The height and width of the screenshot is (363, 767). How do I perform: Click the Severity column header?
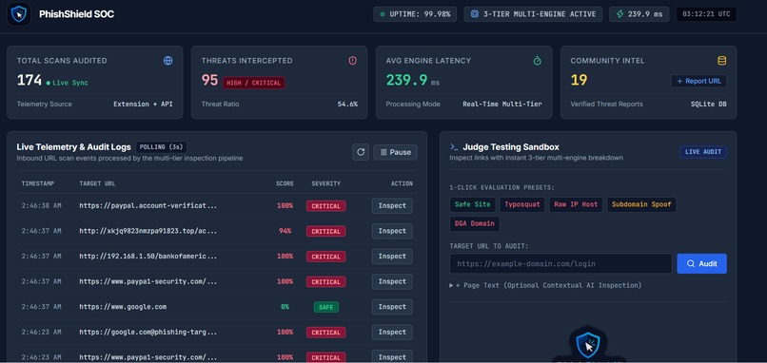click(x=325, y=183)
